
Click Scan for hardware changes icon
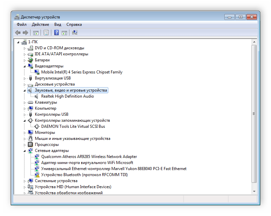point(75,33)
